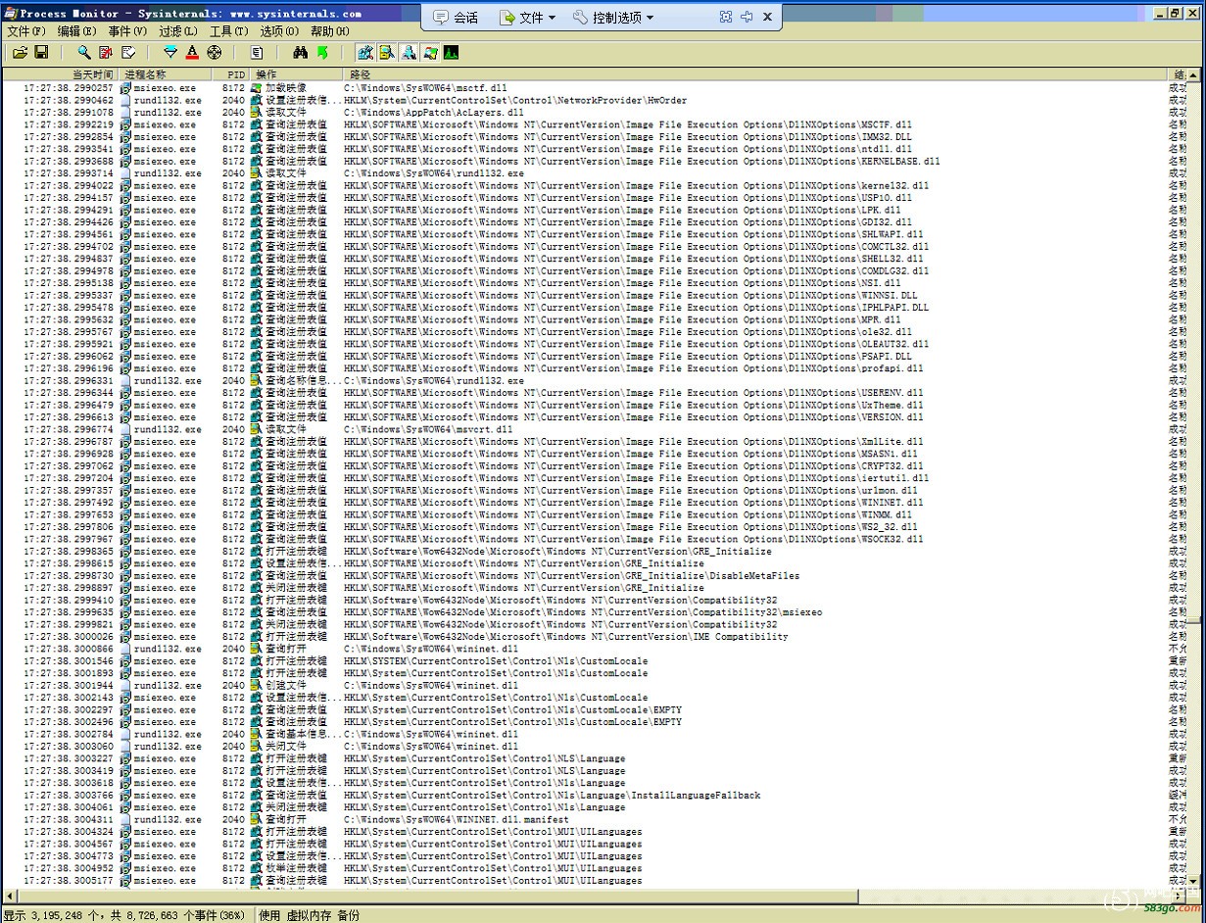The height and width of the screenshot is (923, 1206).
Task: Toggle the pin icon in session bar
Action: pos(747,17)
